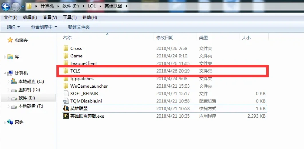This screenshot has width=304, height=149.
Task: Click the 收藏夹 label in sidebar
Action: coord(21,40)
